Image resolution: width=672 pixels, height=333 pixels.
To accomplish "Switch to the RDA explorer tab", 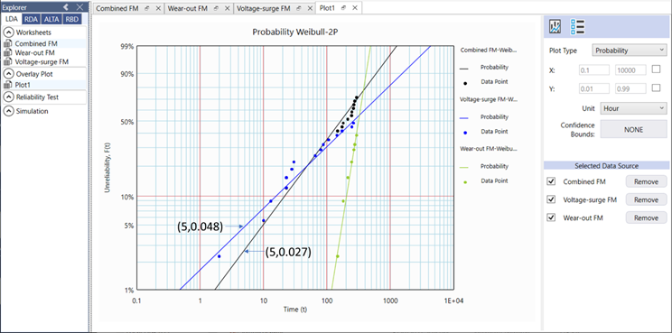I will (x=31, y=19).
